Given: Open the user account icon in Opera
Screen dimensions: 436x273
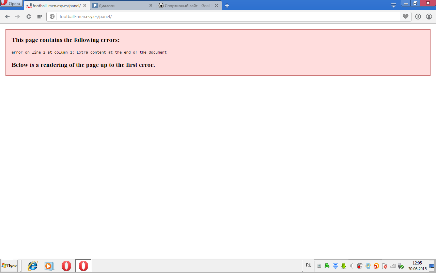Looking at the screenshot, I should [429, 16].
